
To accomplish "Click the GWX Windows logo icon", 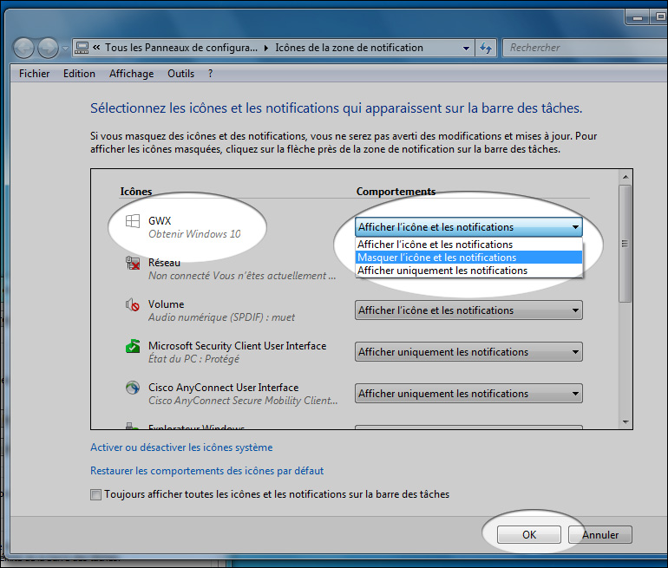I will click(133, 222).
